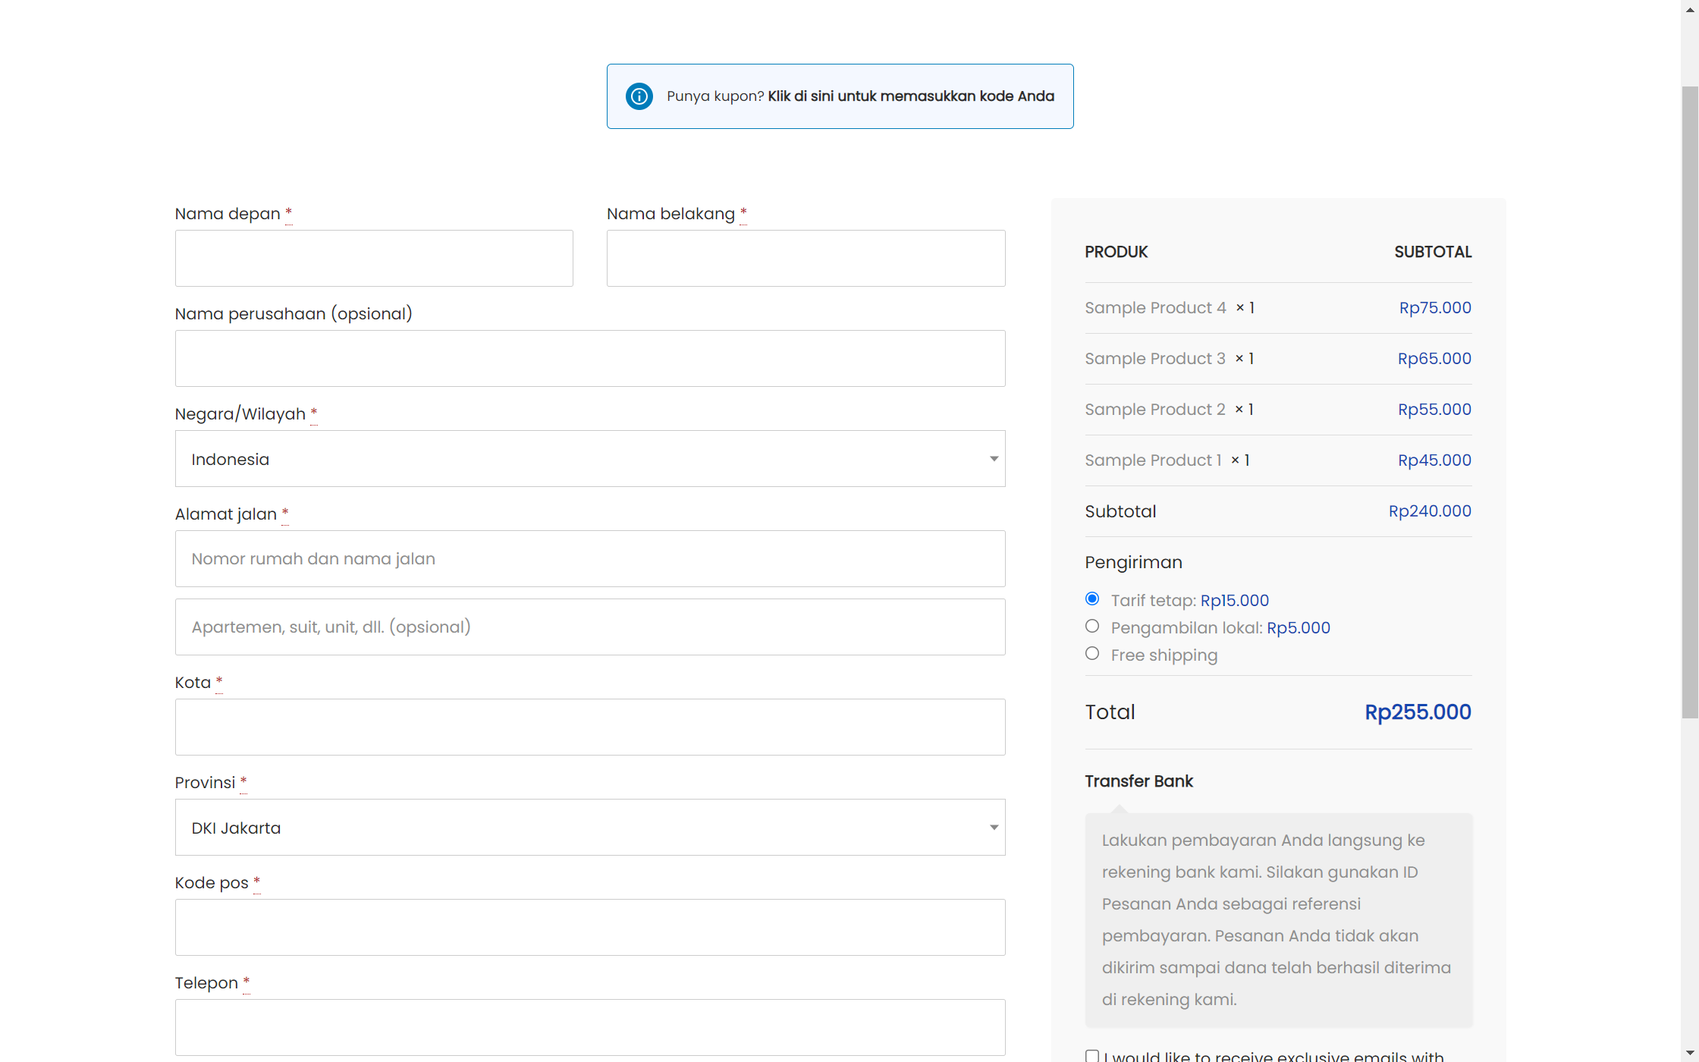This screenshot has height=1062, width=1699.
Task: Click into the Kota input field
Action: (x=589, y=727)
